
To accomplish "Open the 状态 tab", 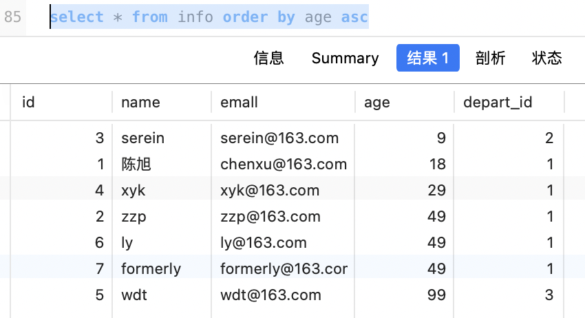I will tap(546, 59).
